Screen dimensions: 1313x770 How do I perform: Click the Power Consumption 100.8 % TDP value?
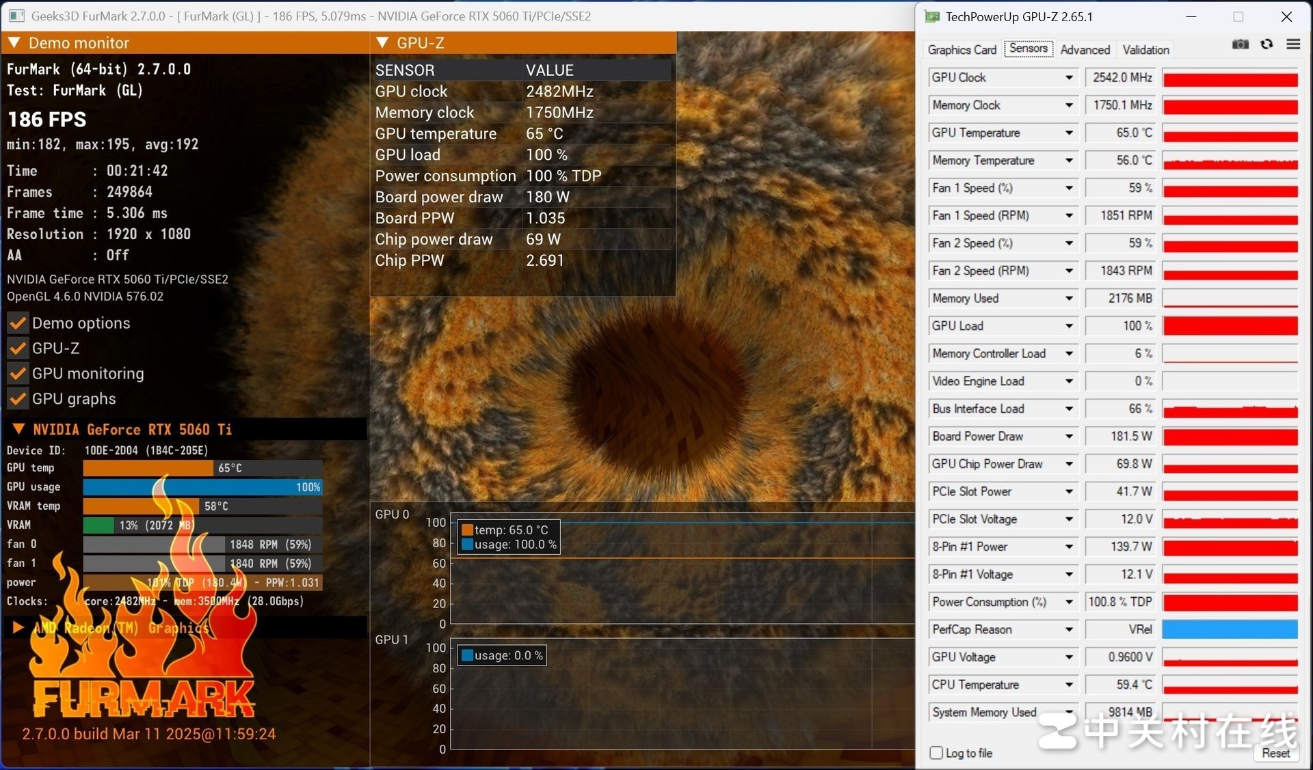point(1120,602)
